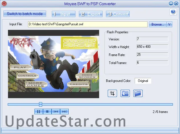Go to the previous frame
180x134 pixels.
pyautogui.click(x=56, y=112)
